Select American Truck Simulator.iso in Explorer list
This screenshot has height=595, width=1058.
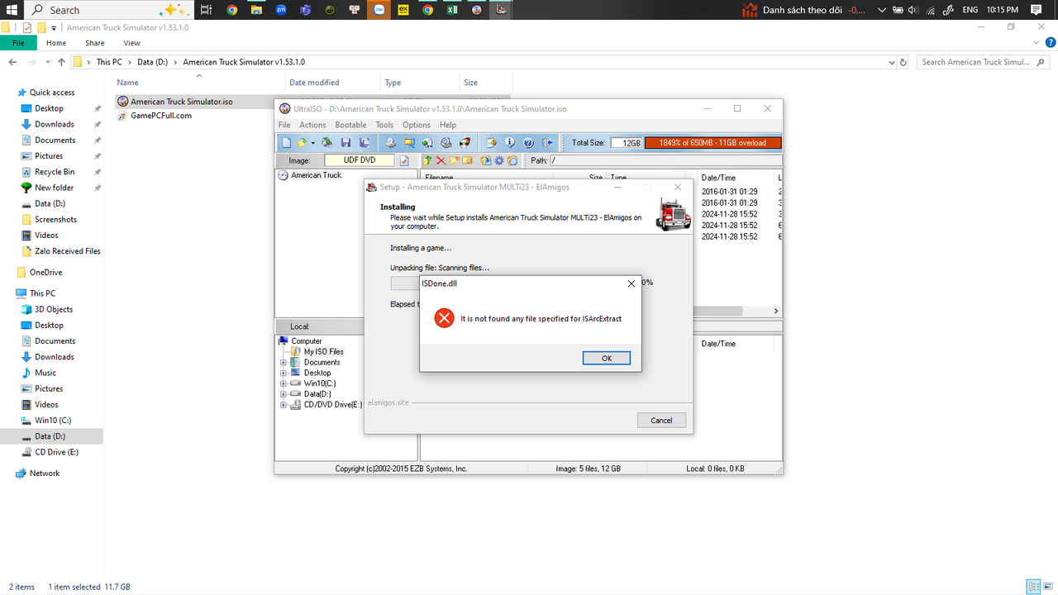tap(181, 102)
